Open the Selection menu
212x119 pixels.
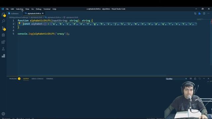click(x=20, y=9)
